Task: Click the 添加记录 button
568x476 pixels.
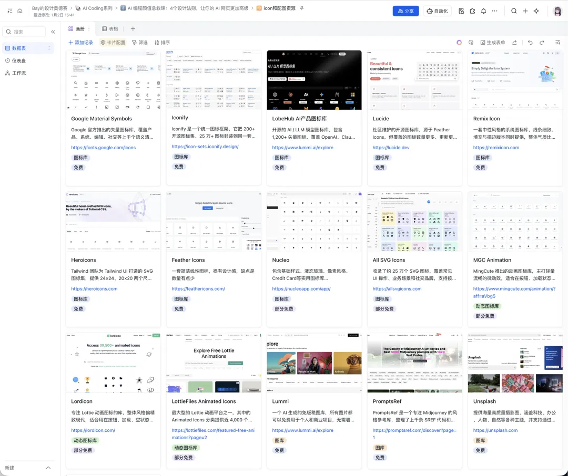Action: (x=80, y=43)
